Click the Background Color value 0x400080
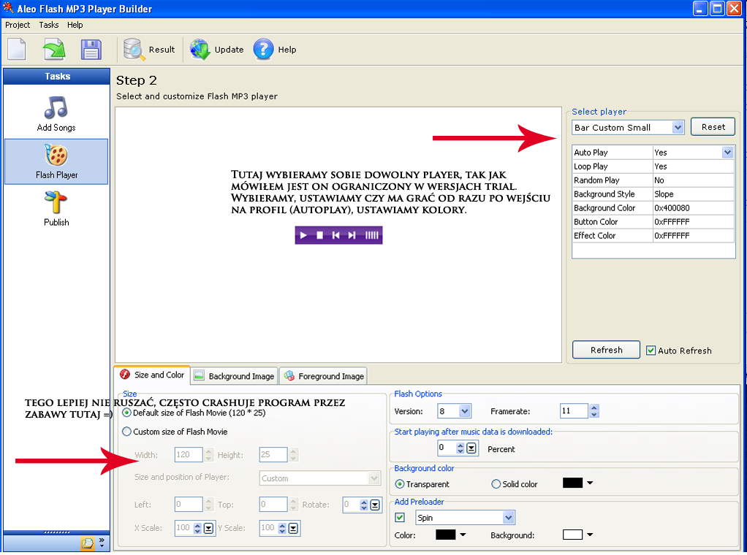The width and height of the screenshot is (747, 555). pyautogui.click(x=693, y=207)
